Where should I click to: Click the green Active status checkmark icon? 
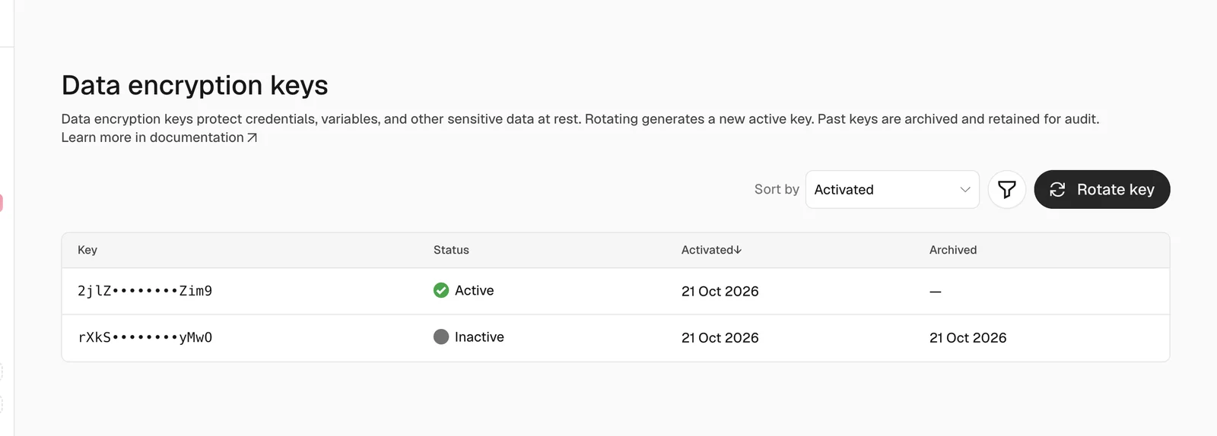[x=441, y=290]
